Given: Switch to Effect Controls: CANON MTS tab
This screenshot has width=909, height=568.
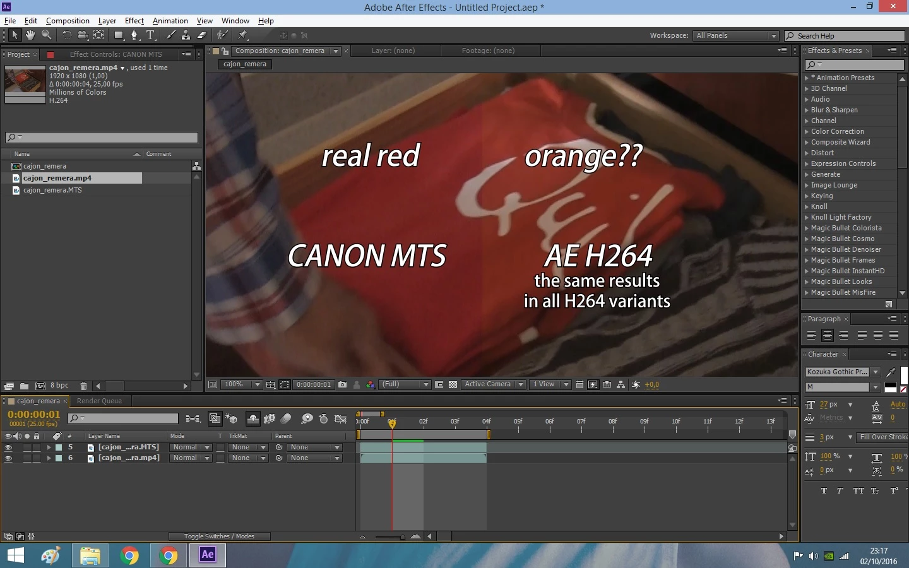Looking at the screenshot, I should [116, 54].
